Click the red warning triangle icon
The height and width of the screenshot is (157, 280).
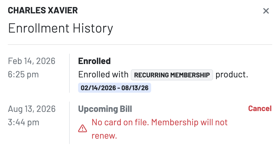(x=83, y=128)
